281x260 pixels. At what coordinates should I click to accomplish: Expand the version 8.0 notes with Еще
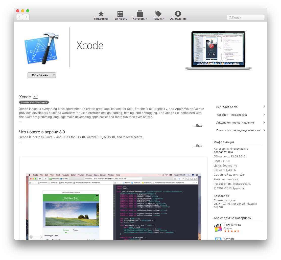click(198, 146)
